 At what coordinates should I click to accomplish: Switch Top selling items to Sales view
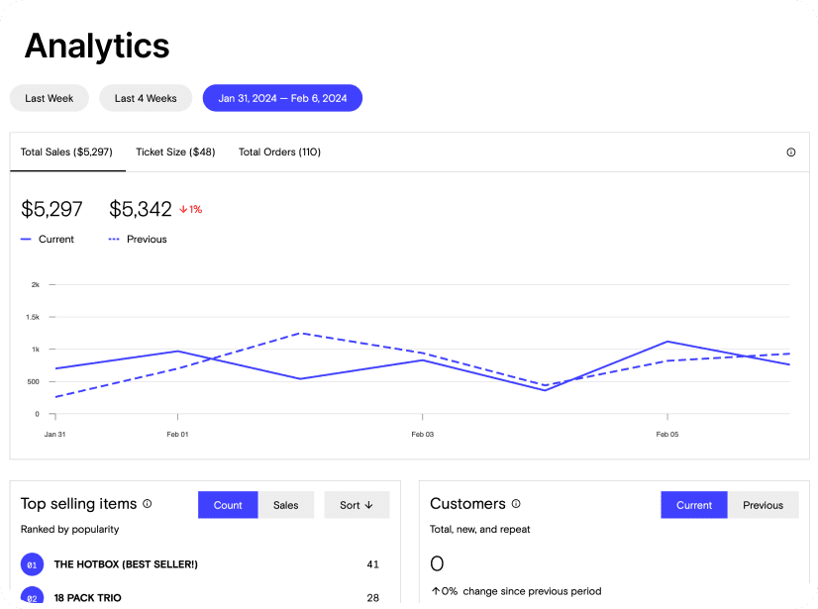tap(286, 505)
